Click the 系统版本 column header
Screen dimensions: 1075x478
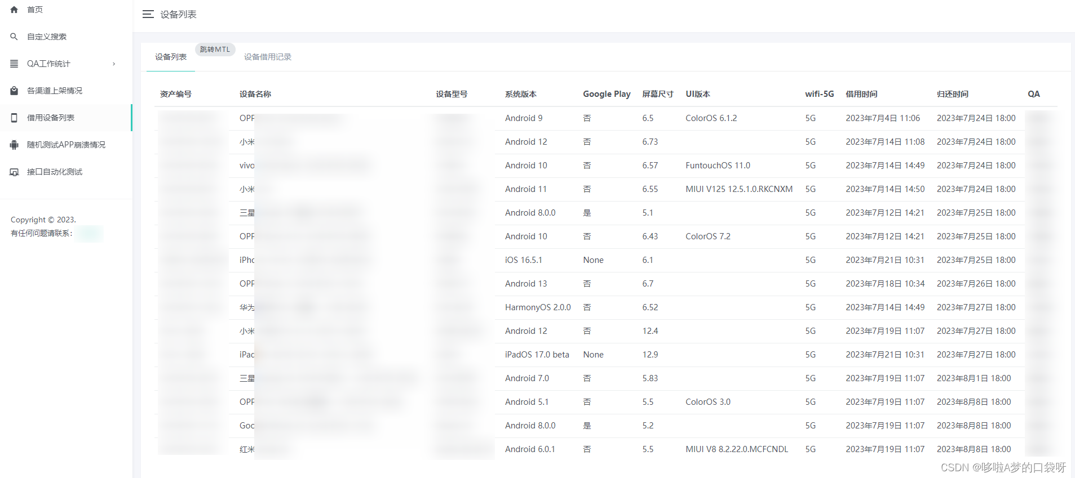click(x=521, y=94)
